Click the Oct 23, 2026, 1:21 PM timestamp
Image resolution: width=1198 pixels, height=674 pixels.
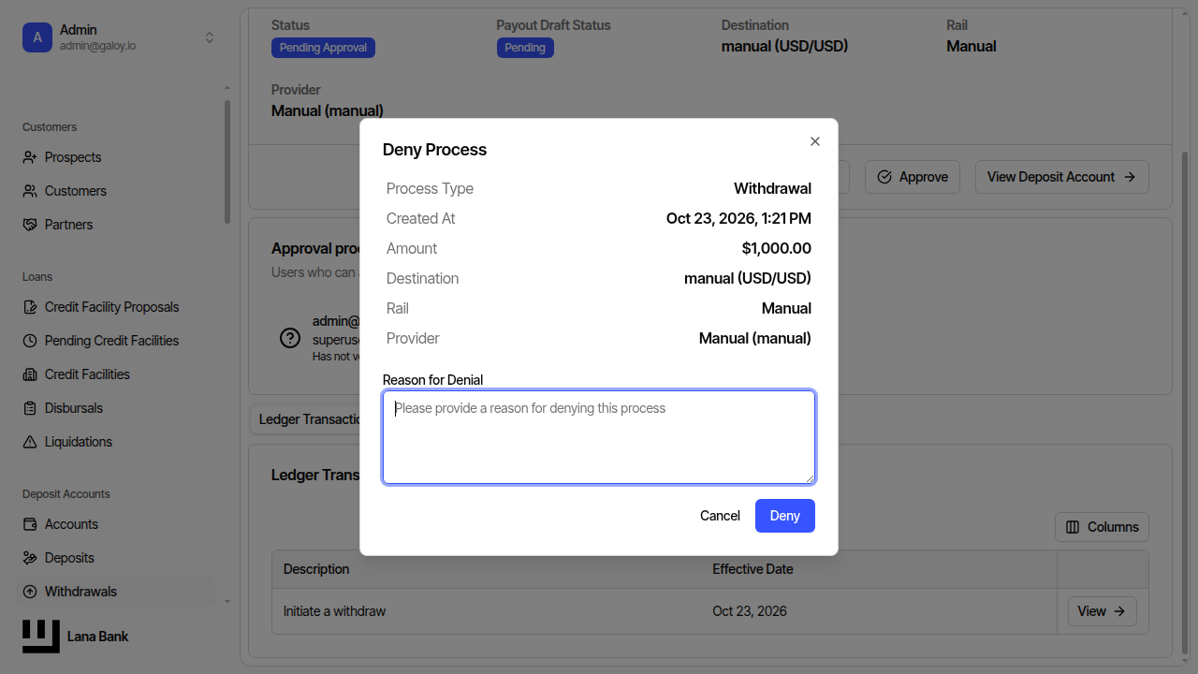738,218
